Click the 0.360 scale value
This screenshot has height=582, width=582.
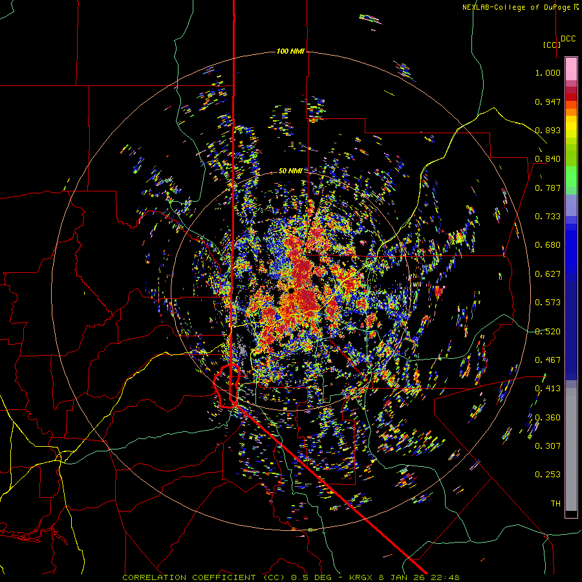tap(548, 418)
